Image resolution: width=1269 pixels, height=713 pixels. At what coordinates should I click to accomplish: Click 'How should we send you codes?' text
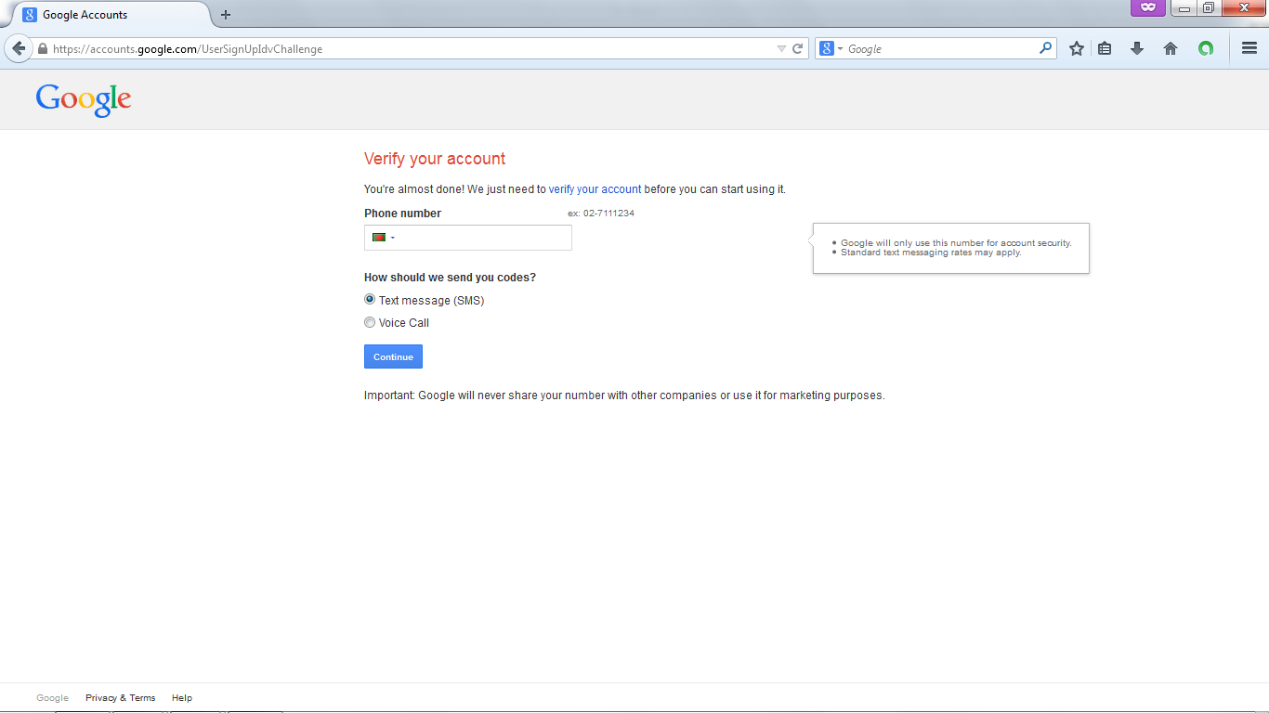(x=450, y=278)
